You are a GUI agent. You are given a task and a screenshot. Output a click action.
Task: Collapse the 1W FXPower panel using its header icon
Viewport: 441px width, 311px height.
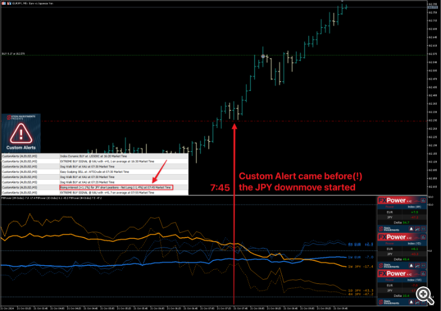tap(423, 273)
